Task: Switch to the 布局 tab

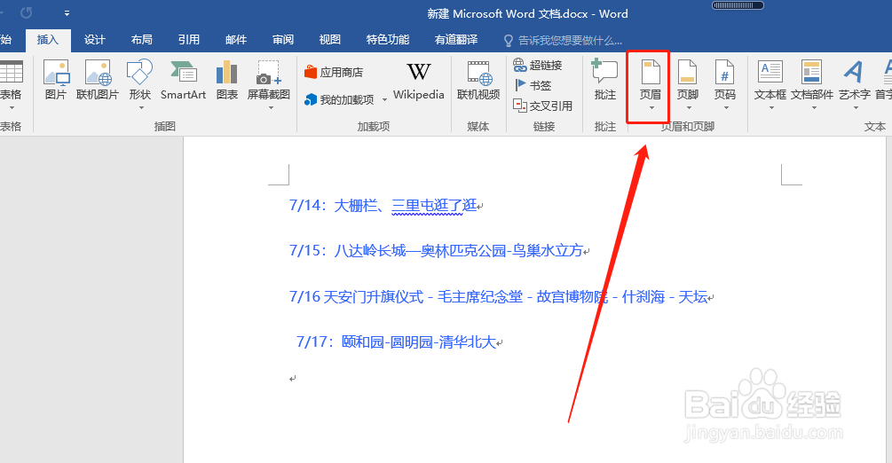Action: click(x=142, y=40)
